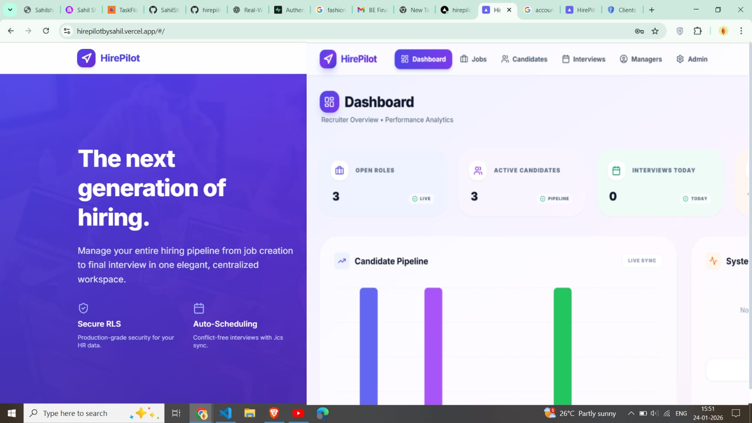Open the Managers page
Viewport: 752px width, 423px height.
(641, 59)
